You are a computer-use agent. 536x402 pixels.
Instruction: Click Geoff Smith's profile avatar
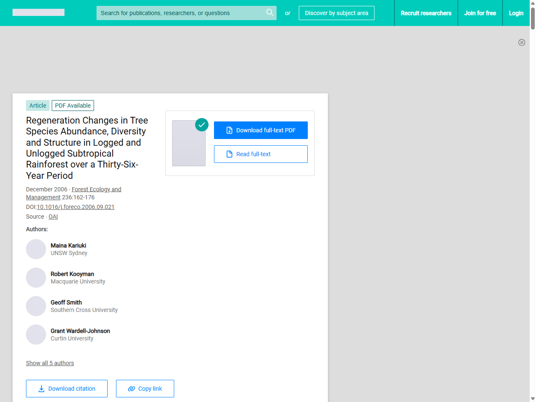(36, 306)
